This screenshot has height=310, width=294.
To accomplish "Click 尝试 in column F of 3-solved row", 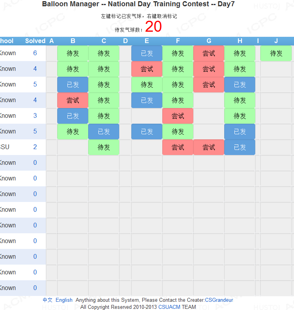I will [178, 116].
